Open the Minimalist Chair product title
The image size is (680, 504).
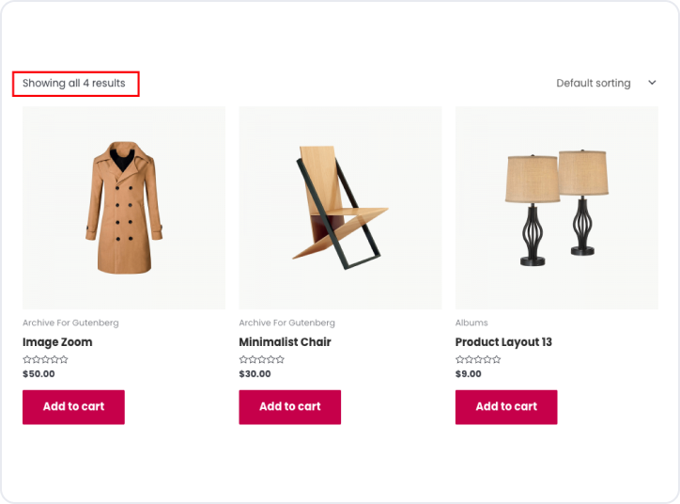(285, 342)
